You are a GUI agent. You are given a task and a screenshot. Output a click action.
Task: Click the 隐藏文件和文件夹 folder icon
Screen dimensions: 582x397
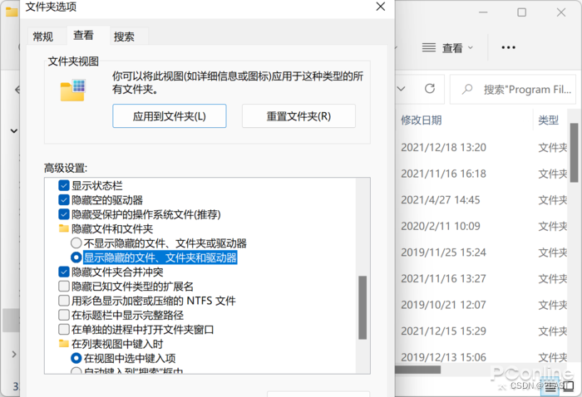pos(64,228)
